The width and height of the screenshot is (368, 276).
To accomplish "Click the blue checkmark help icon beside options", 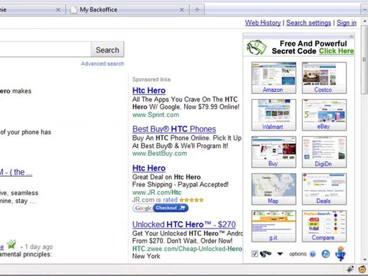I will 312,254.
